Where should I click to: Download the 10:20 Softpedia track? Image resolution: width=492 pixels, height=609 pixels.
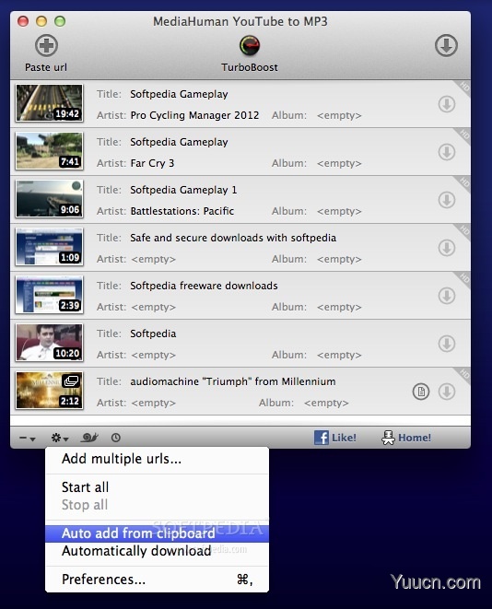click(447, 344)
